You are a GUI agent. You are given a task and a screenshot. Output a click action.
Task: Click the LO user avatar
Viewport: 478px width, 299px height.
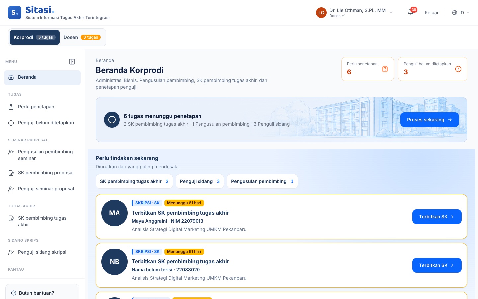[x=321, y=13]
